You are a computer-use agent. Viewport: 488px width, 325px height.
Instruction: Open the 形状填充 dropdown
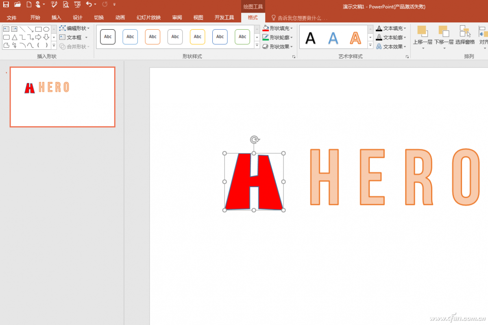point(278,28)
